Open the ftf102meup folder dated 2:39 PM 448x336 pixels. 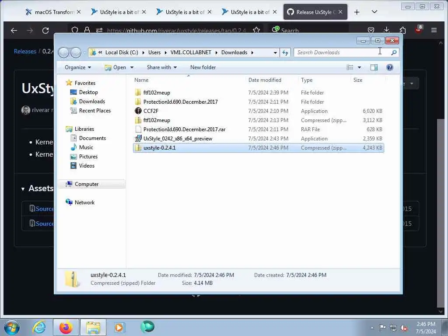(x=157, y=93)
